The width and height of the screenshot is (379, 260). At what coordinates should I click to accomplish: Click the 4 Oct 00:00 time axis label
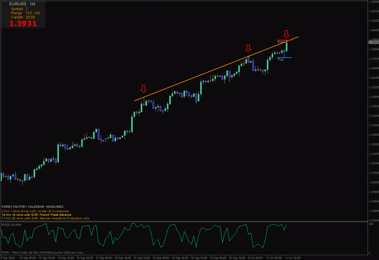pyautogui.click(x=255, y=258)
